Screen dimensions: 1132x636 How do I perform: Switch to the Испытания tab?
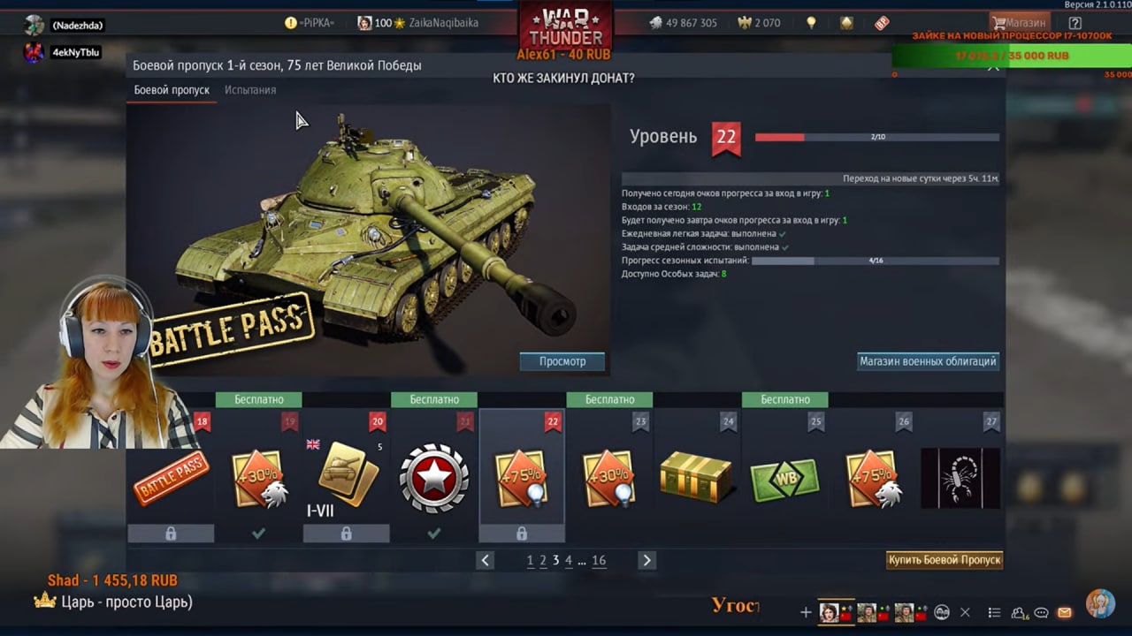tap(250, 90)
